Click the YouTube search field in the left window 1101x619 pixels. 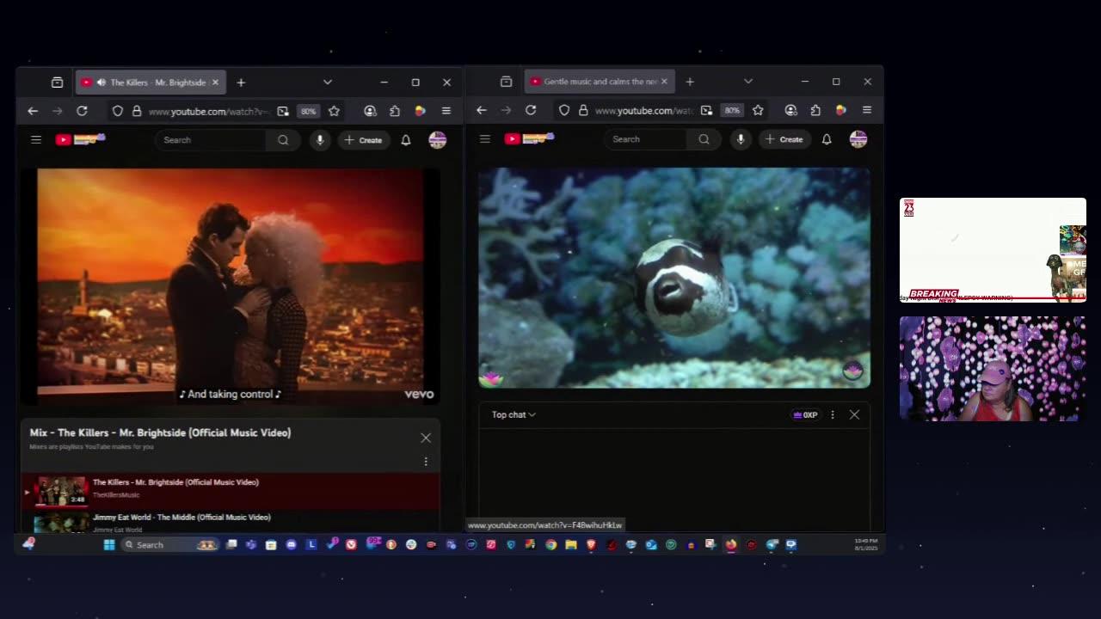tap(212, 140)
